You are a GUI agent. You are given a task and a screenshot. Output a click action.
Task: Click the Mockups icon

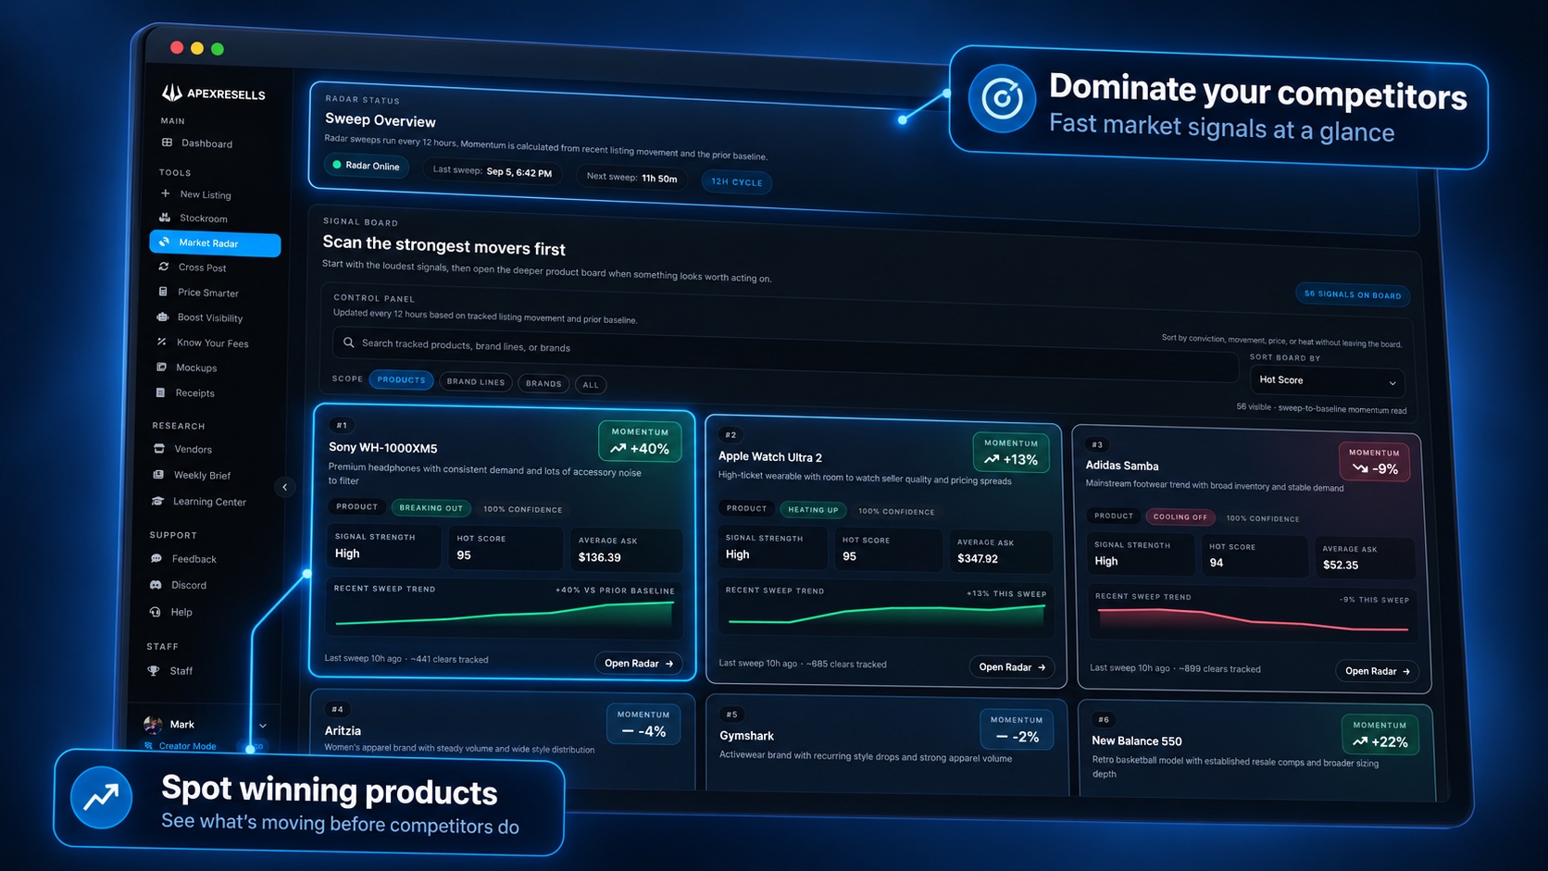[x=161, y=367]
